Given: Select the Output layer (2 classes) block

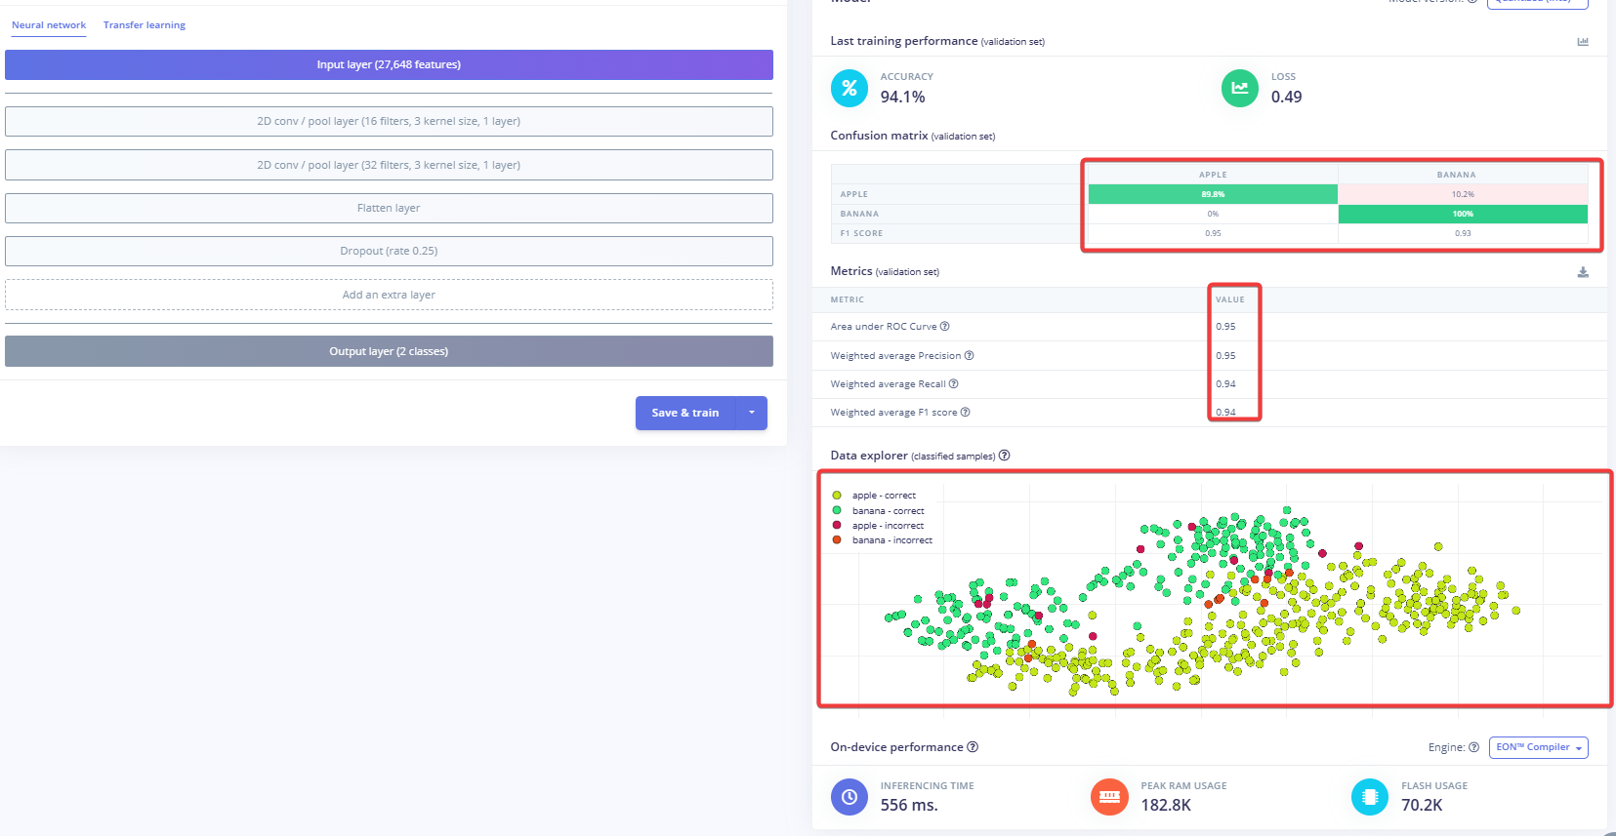Looking at the screenshot, I should 389,351.
